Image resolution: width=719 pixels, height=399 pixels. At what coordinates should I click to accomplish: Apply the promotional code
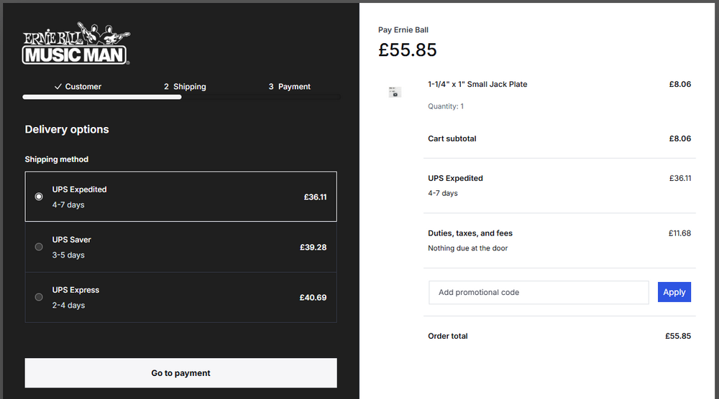(674, 292)
